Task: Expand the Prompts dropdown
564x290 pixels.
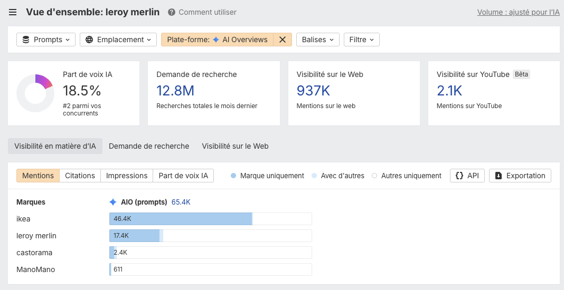Action: [46, 40]
